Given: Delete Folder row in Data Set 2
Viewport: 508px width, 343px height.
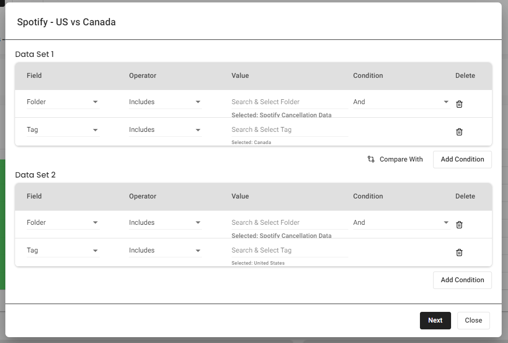Looking at the screenshot, I should [459, 225].
